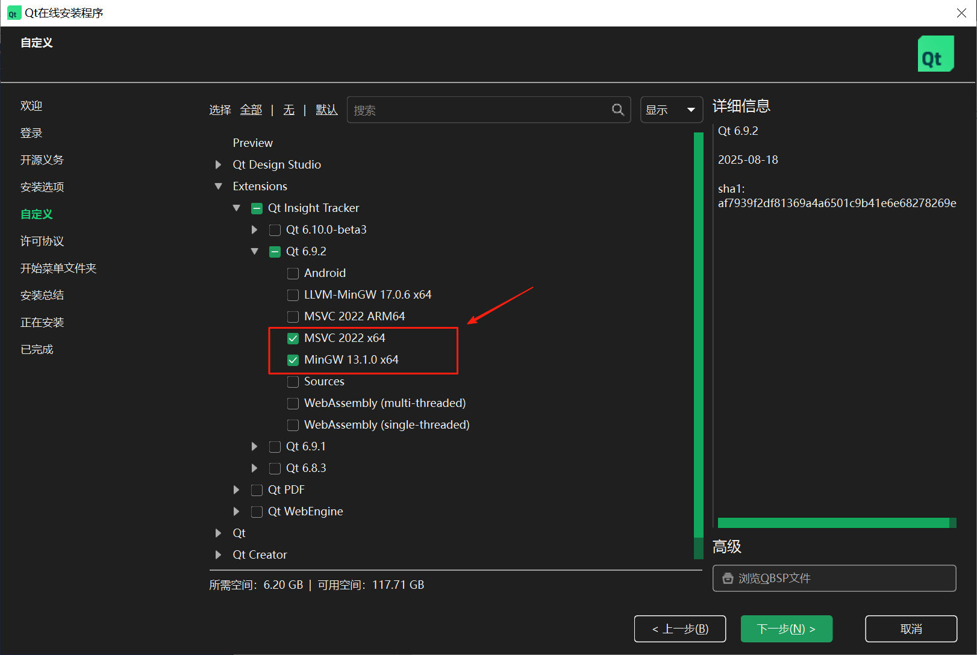
Task: Restore default selection via 默认 link
Action: pyautogui.click(x=326, y=110)
